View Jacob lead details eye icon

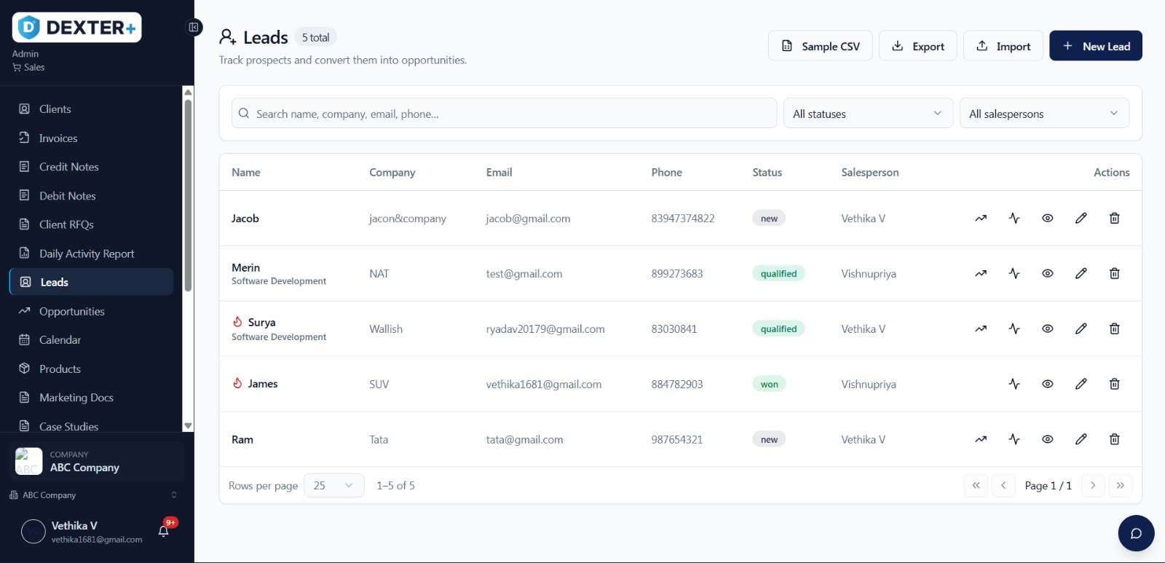click(x=1048, y=218)
